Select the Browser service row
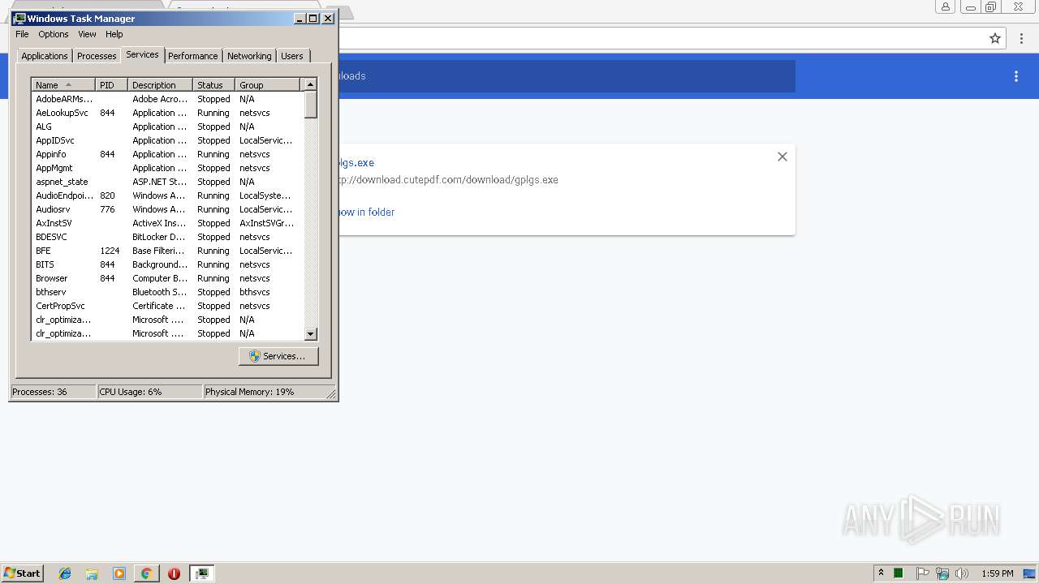Viewport: 1039px width, 584px height. [167, 278]
